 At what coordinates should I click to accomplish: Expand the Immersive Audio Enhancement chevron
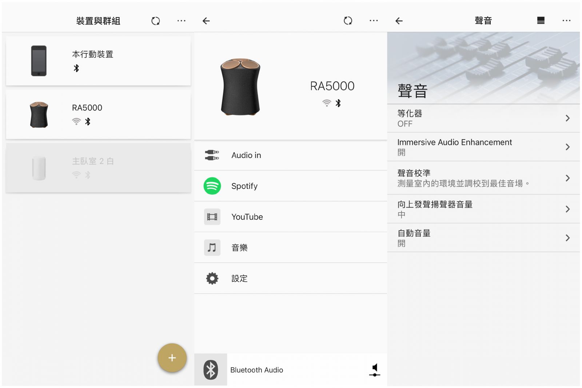tap(567, 147)
